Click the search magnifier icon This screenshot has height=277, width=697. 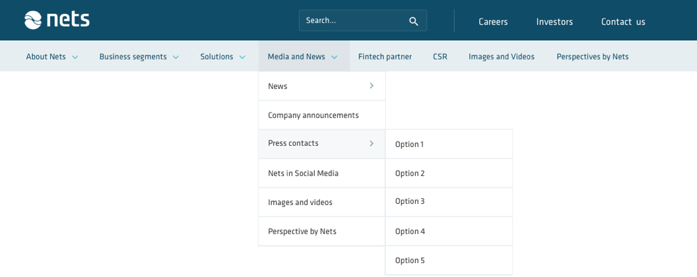(413, 21)
